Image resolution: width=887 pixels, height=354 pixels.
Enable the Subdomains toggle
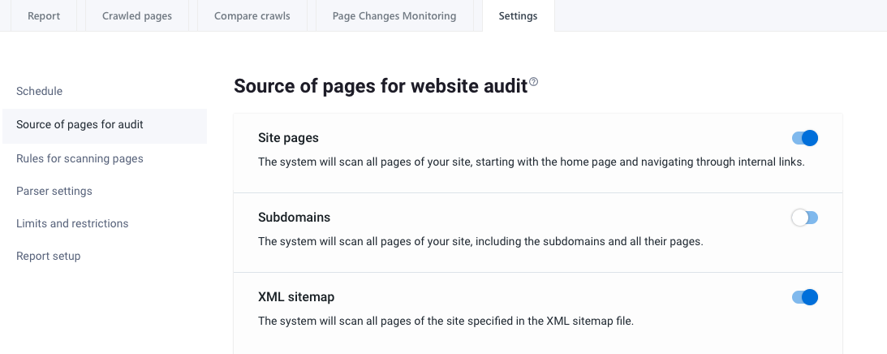click(x=804, y=218)
